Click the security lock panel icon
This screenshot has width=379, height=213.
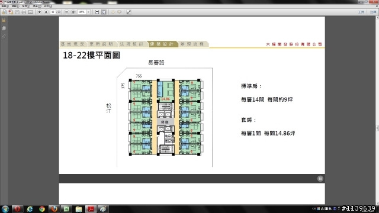click(4, 20)
